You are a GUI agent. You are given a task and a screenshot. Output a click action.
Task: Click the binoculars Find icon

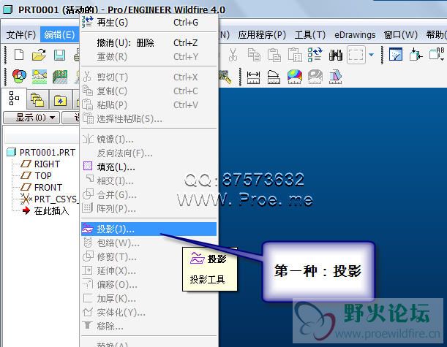pos(336,55)
